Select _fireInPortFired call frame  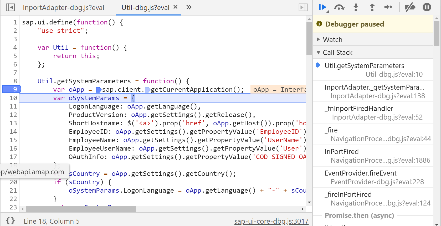pyautogui.click(x=373, y=199)
